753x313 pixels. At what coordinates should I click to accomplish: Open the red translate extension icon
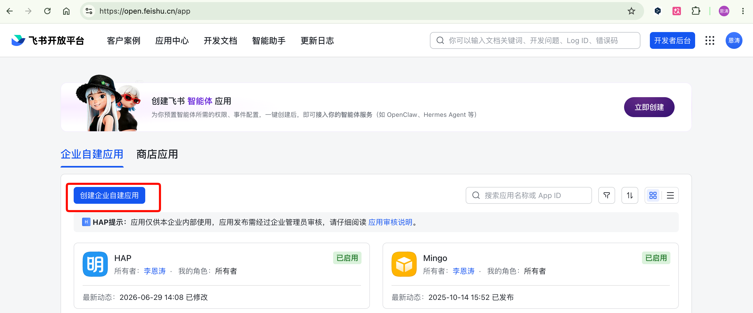(x=677, y=11)
